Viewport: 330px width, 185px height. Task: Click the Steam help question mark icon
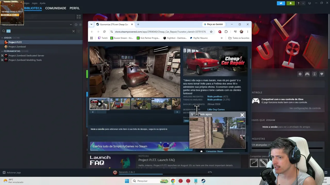coord(299,3)
